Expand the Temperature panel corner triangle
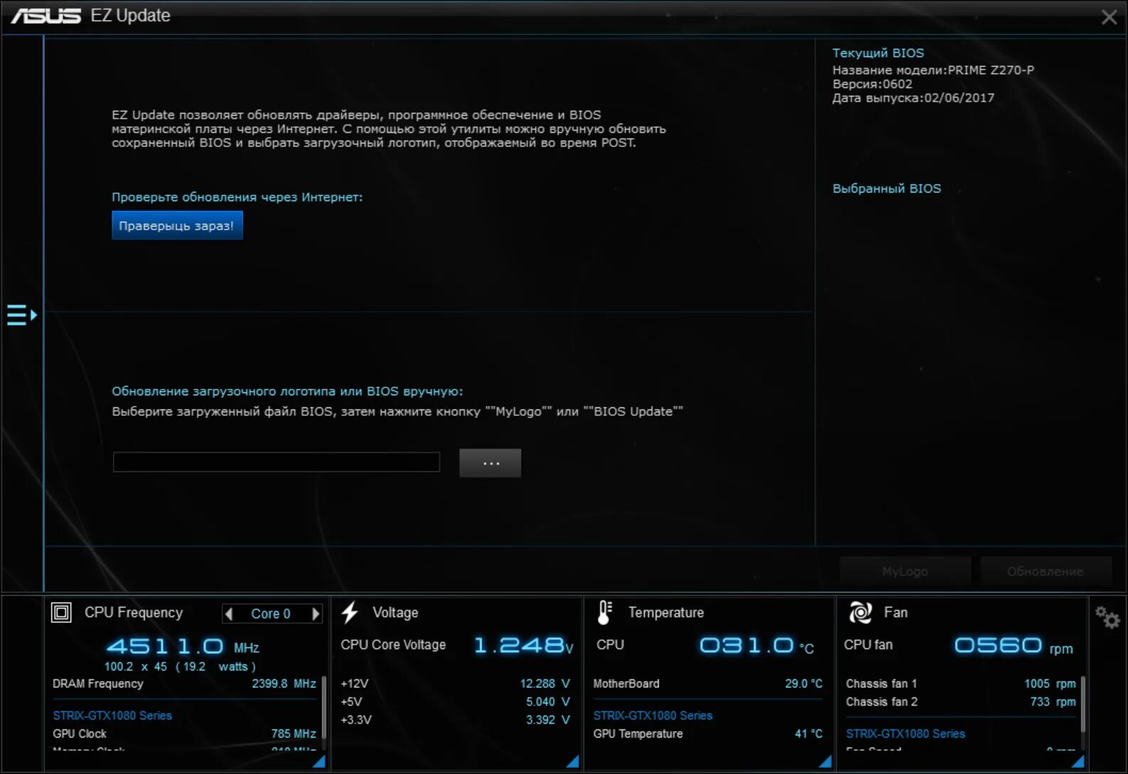 click(825, 761)
